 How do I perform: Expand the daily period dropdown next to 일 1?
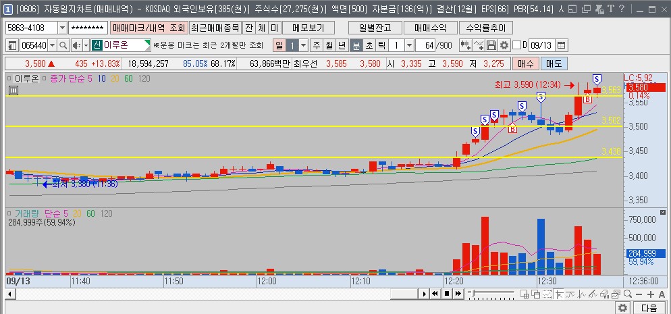[x=303, y=45]
